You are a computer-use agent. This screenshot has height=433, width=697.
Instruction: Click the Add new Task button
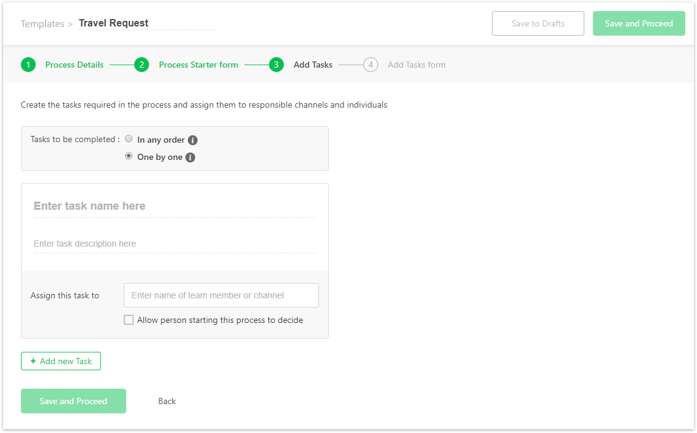coord(61,361)
